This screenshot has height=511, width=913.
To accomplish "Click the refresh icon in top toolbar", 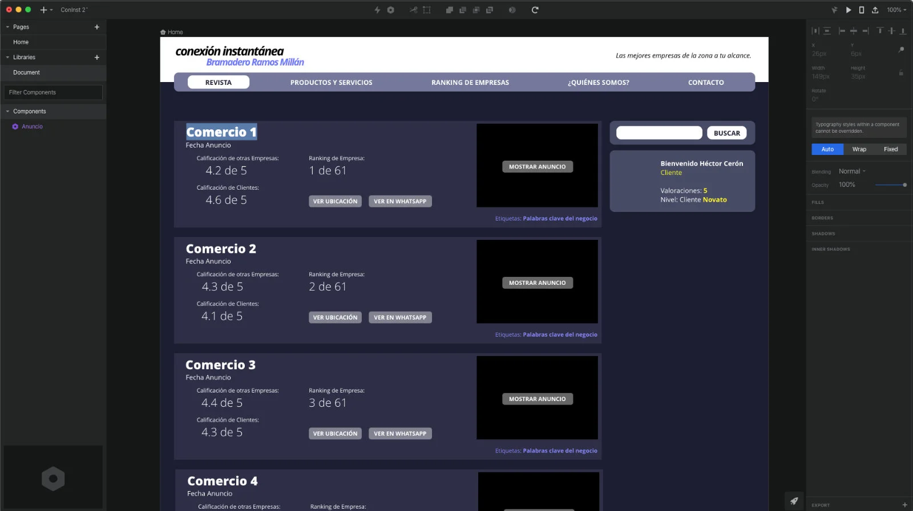I will pos(535,10).
